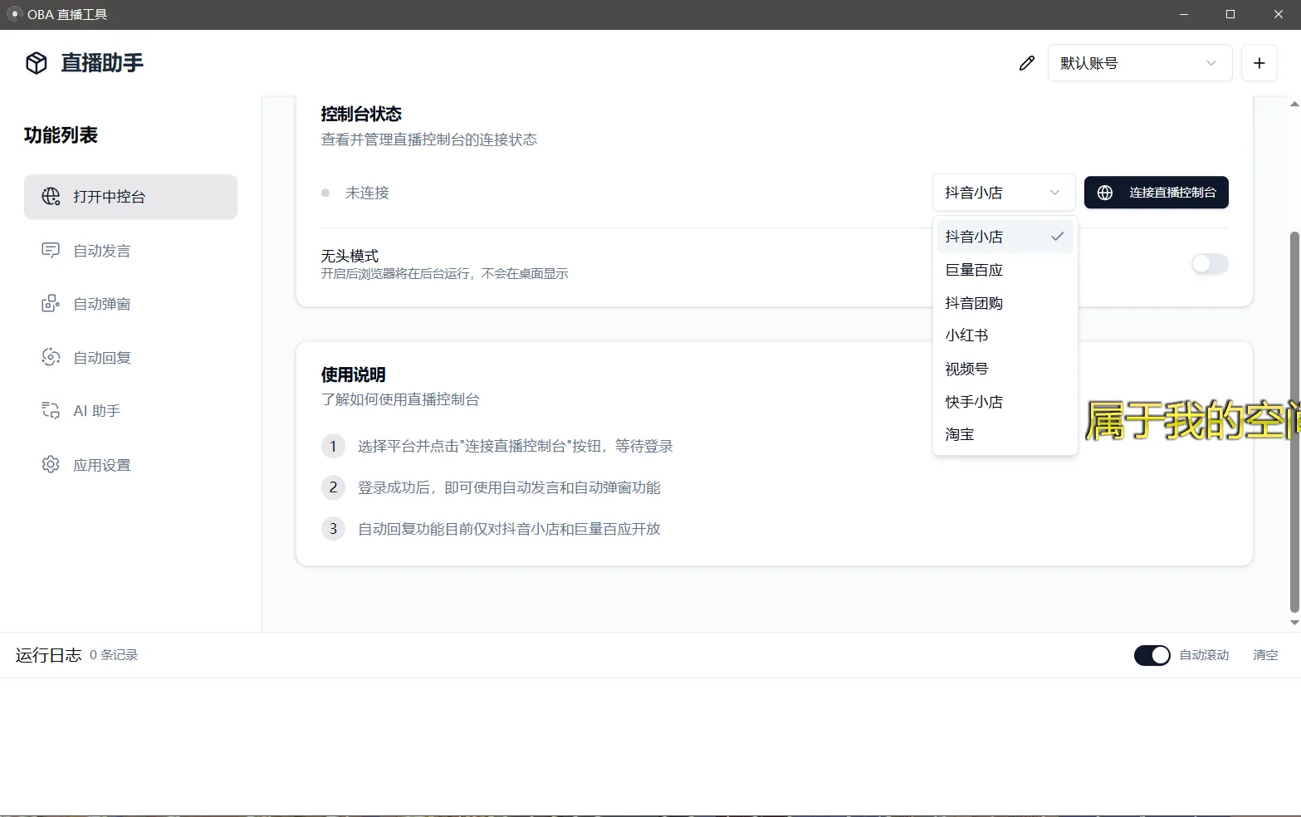Open the 默认账号 account dropdown

pyautogui.click(x=1139, y=62)
